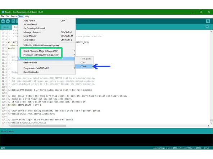The height and width of the screenshot is (159, 213).
Task: Open Manage Libraries...
Action: click(47, 32)
